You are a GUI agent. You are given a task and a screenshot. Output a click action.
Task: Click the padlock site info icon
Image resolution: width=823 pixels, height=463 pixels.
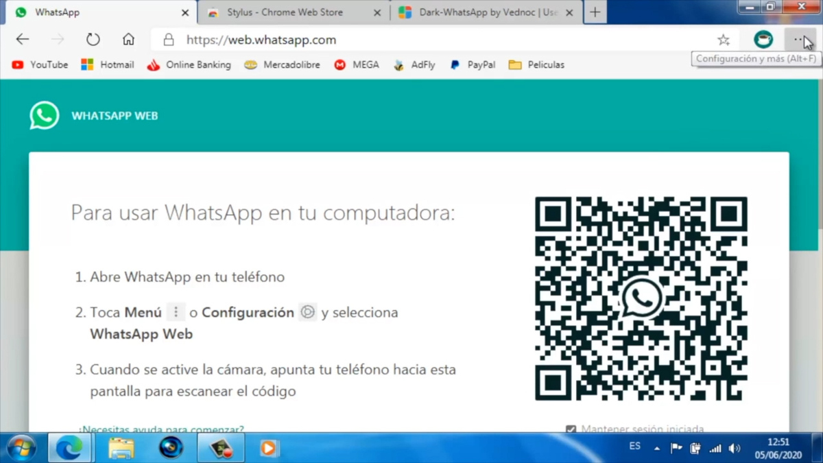169,40
